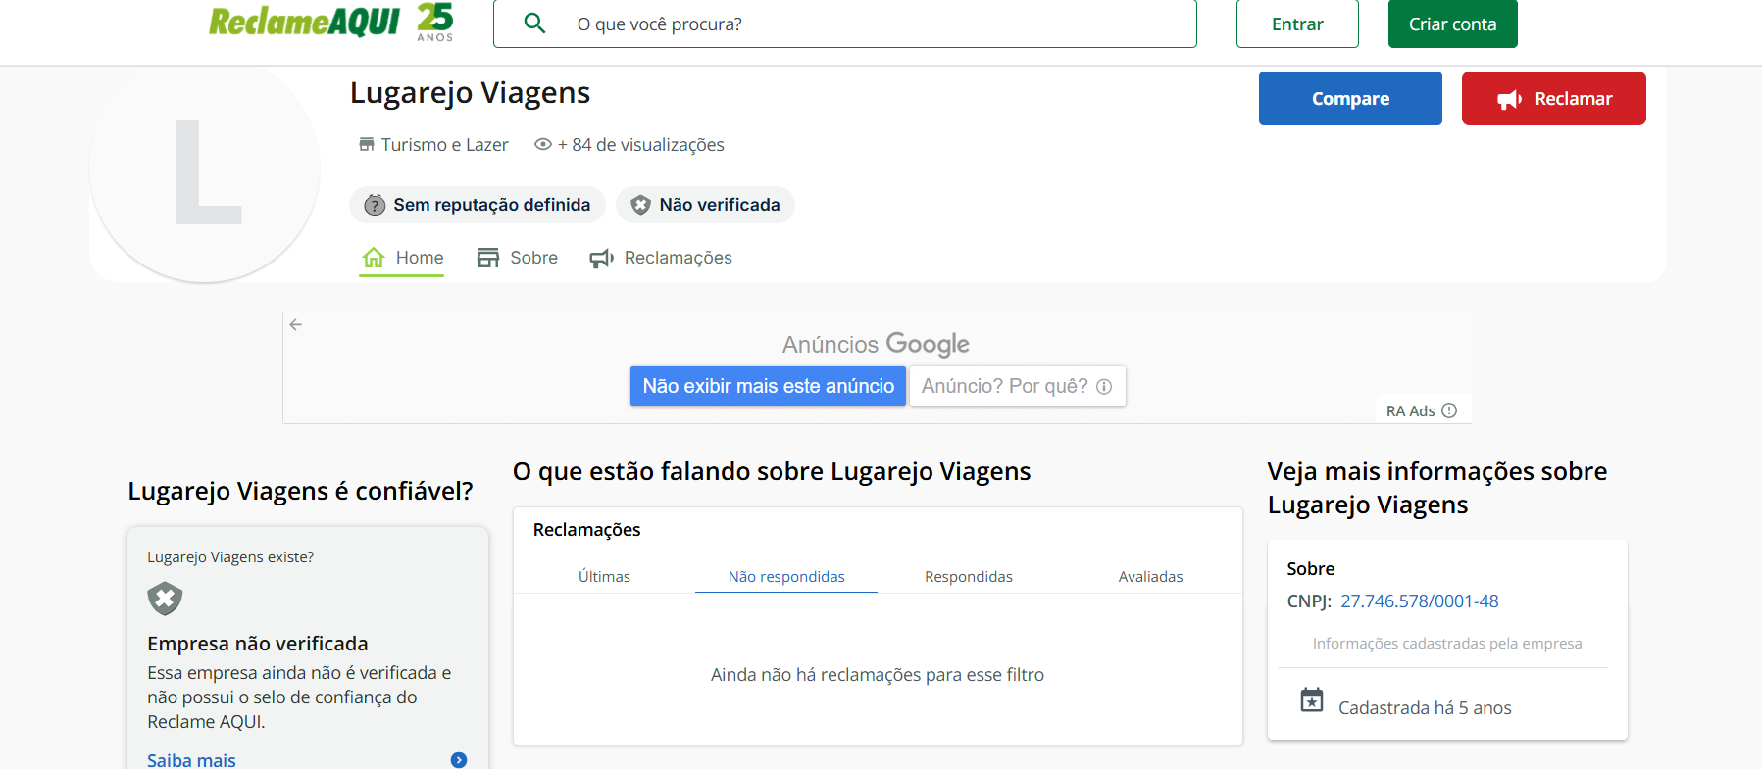The height and width of the screenshot is (769, 1762).
Task: Select the Últimas filter tab
Action: pos(604,577)
